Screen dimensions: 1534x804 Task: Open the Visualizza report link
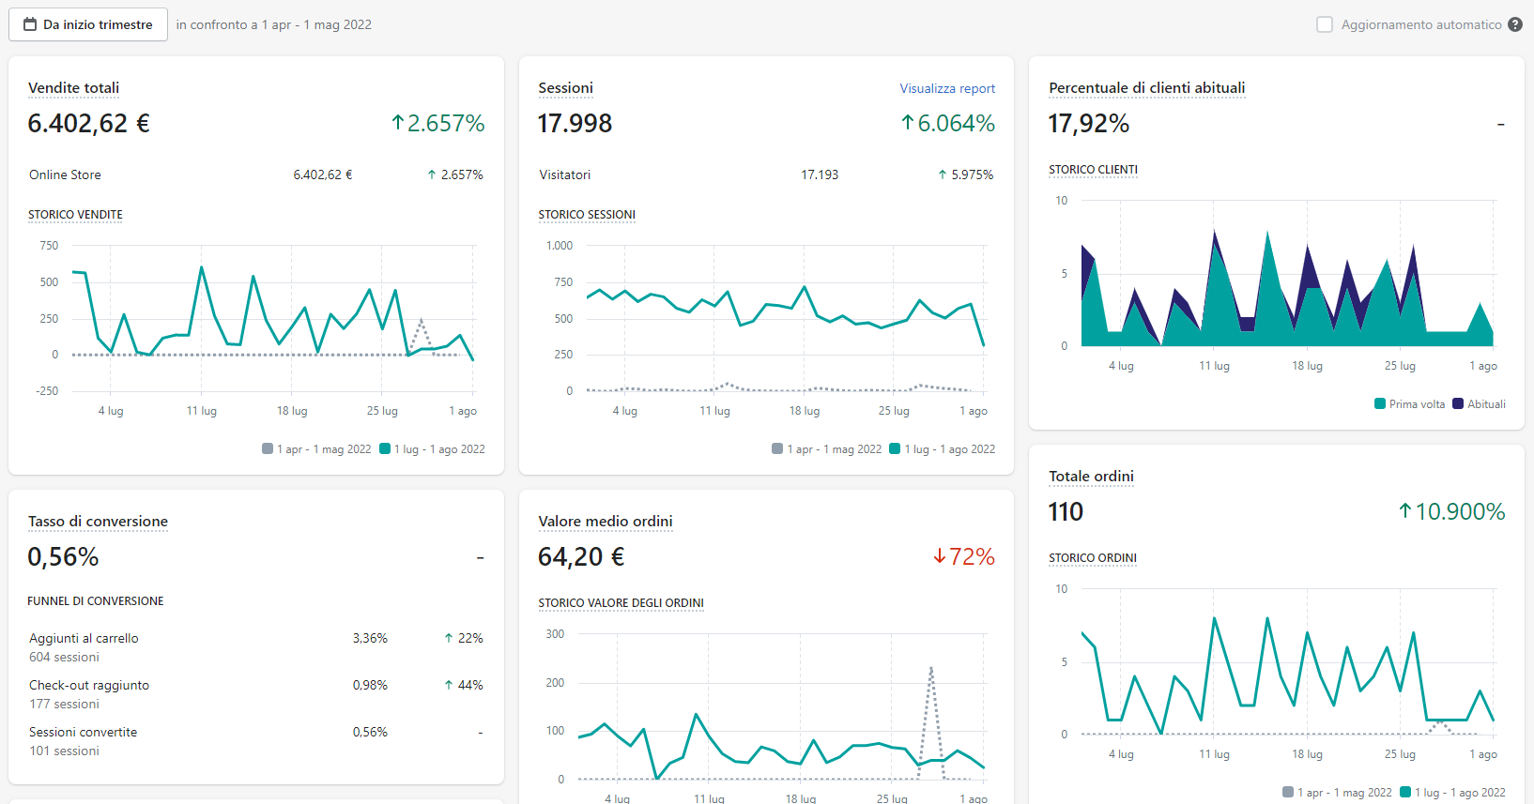(947, 88)
